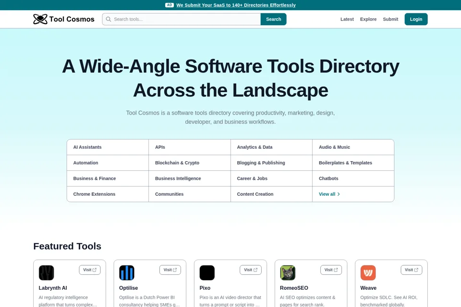Select the Audio & Music category

pyautogui.click(x=353, y=147)
